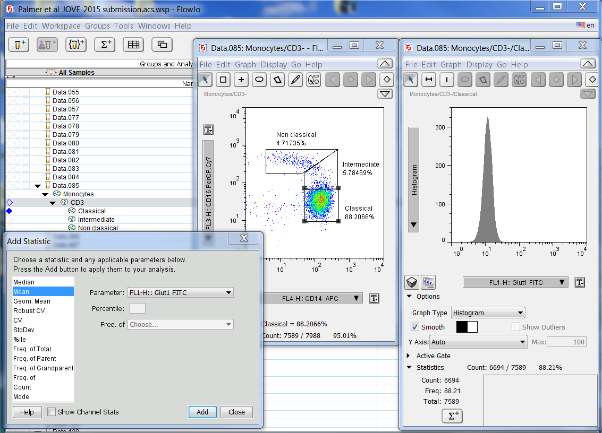602x433 pixels.
Task: Click the sigma add statistic toolbar icon
Action: 104,45
